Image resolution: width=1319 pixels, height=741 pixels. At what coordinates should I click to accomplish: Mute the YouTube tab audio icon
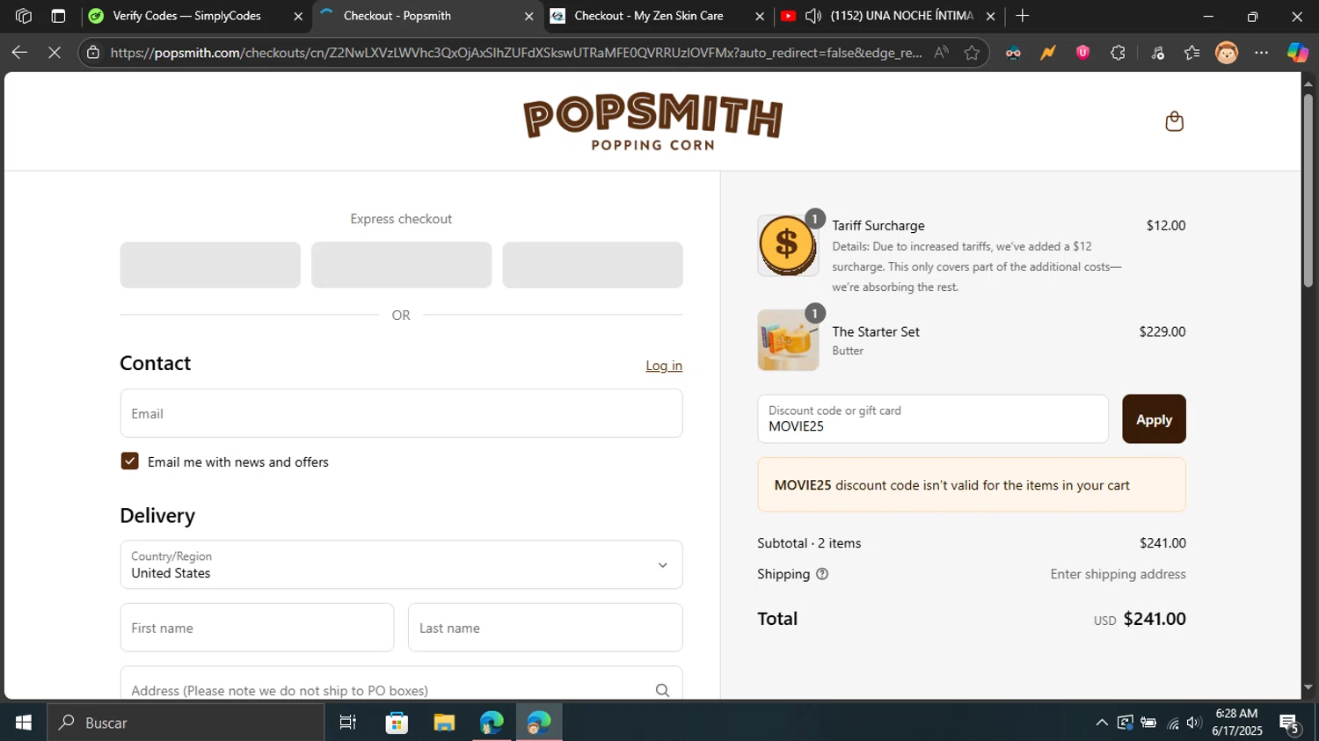pos(813,16)
